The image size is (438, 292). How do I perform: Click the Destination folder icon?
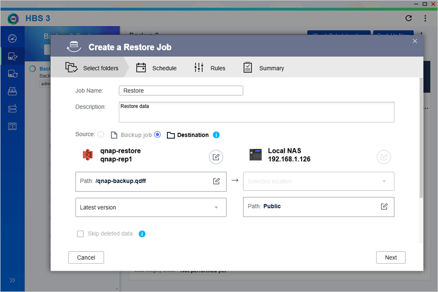coord(171,135)
